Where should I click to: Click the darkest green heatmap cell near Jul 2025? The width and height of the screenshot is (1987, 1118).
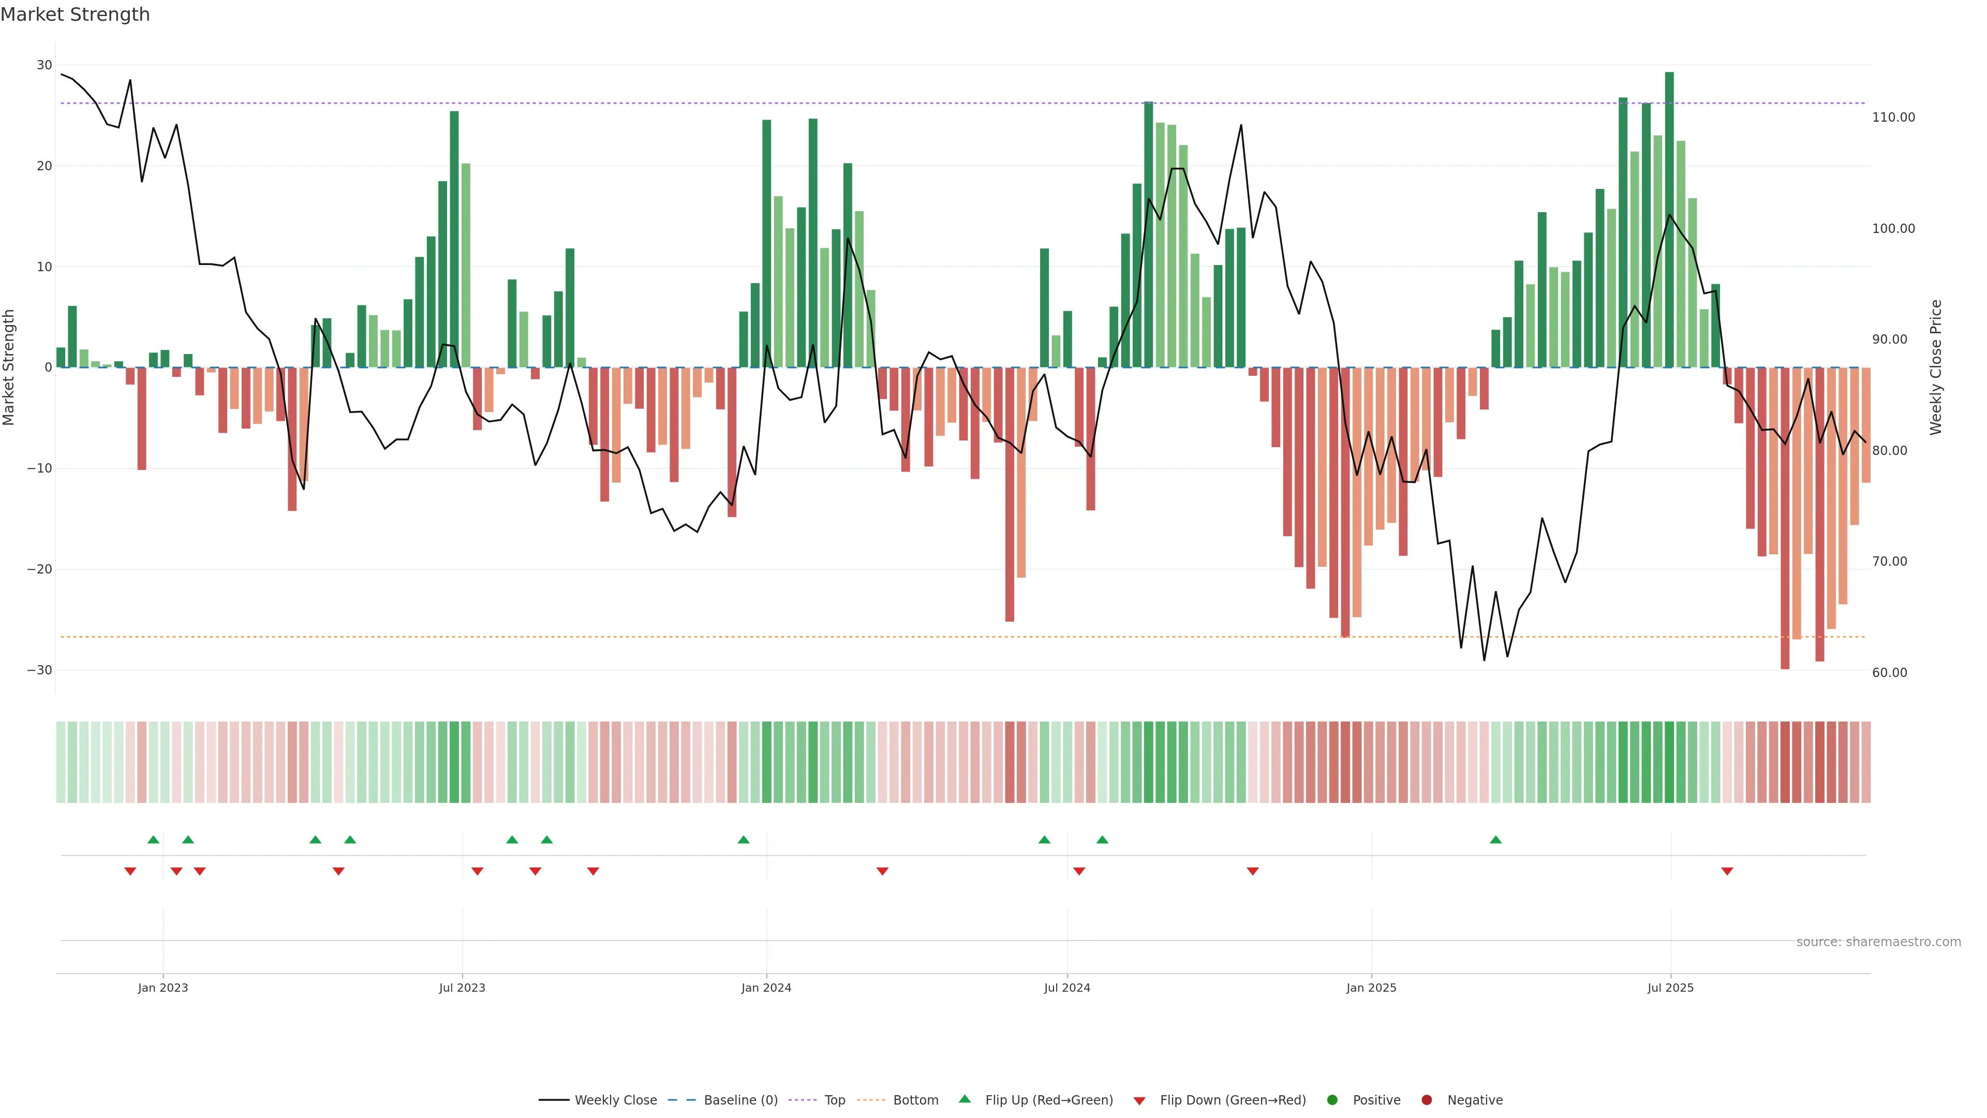click(x=1669, y=761)
